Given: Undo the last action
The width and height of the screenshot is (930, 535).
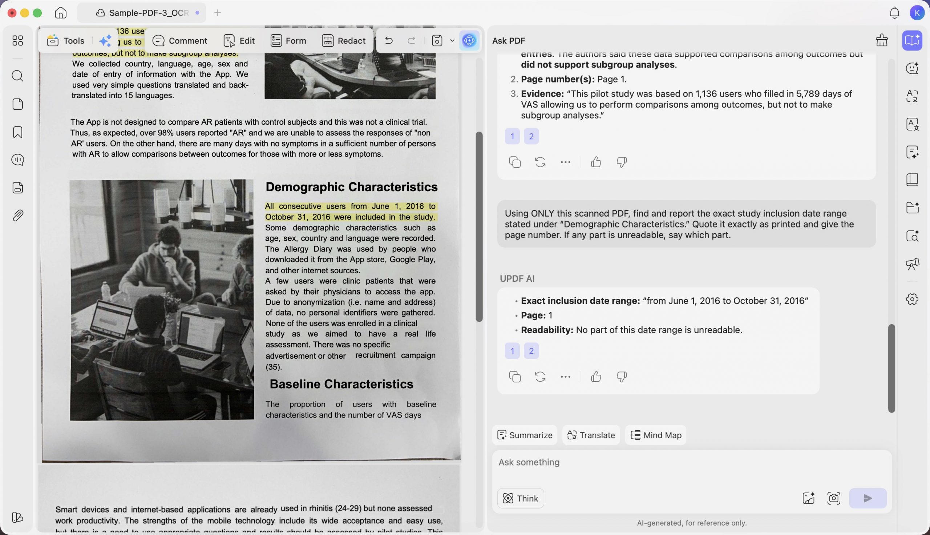Looking at the screenshot, I should (x=388, y=40).
